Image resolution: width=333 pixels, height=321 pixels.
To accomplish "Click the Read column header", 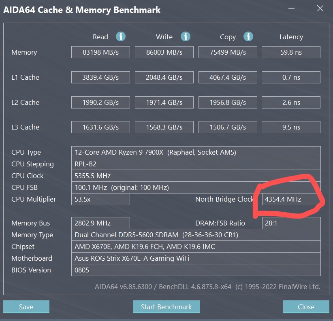I will click(100, 37).
